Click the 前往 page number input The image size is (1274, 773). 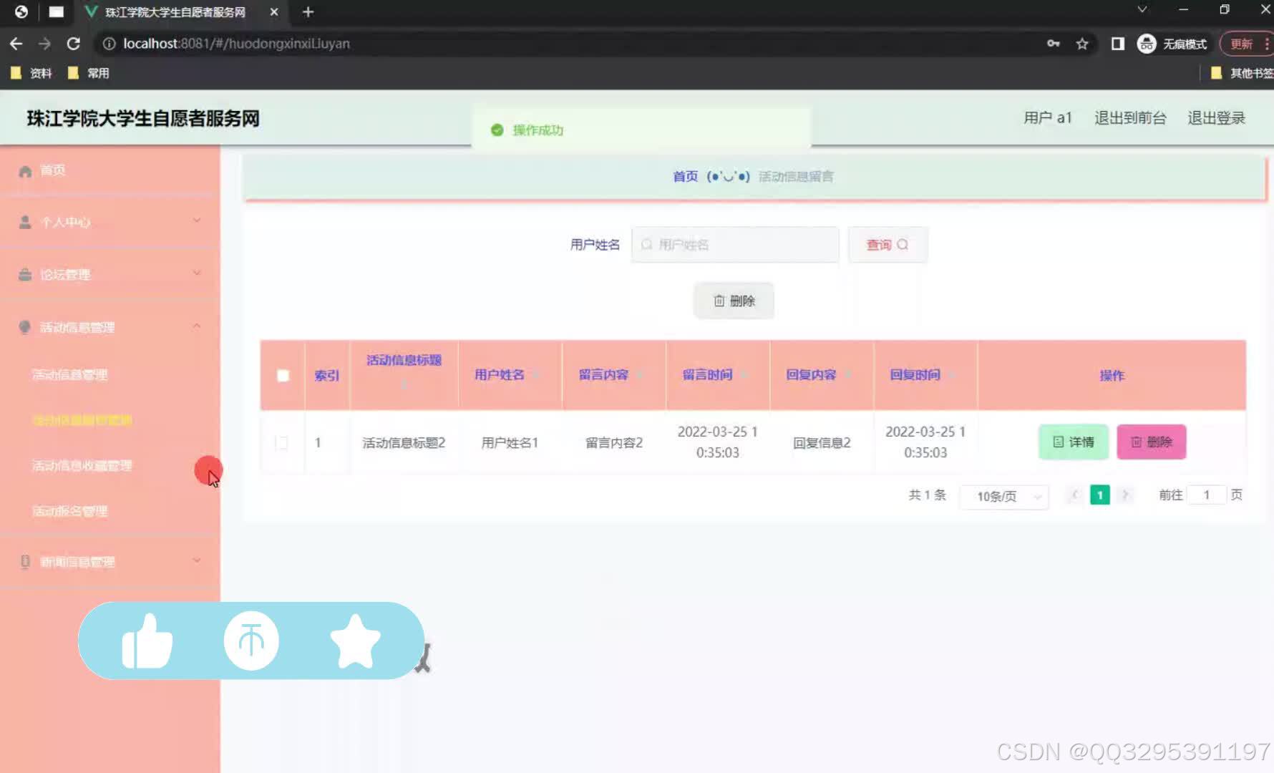pos(1206,495)
